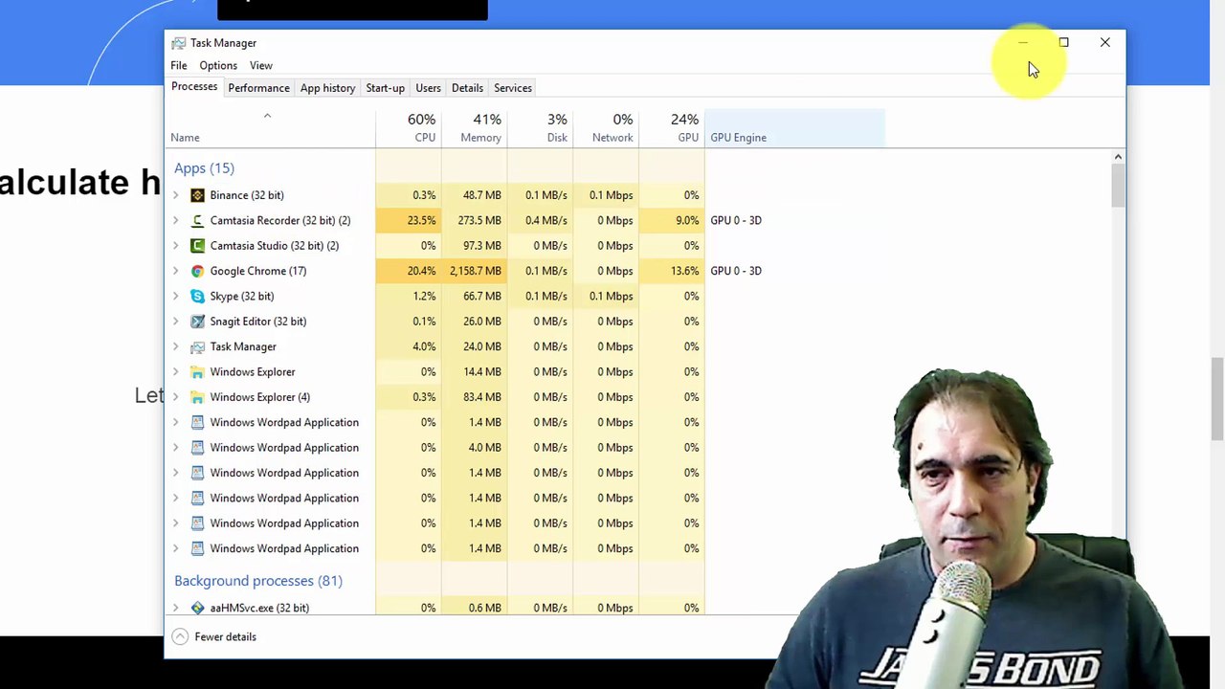
Task: Expand the Task Manager process row
Action: pos(176,346)
